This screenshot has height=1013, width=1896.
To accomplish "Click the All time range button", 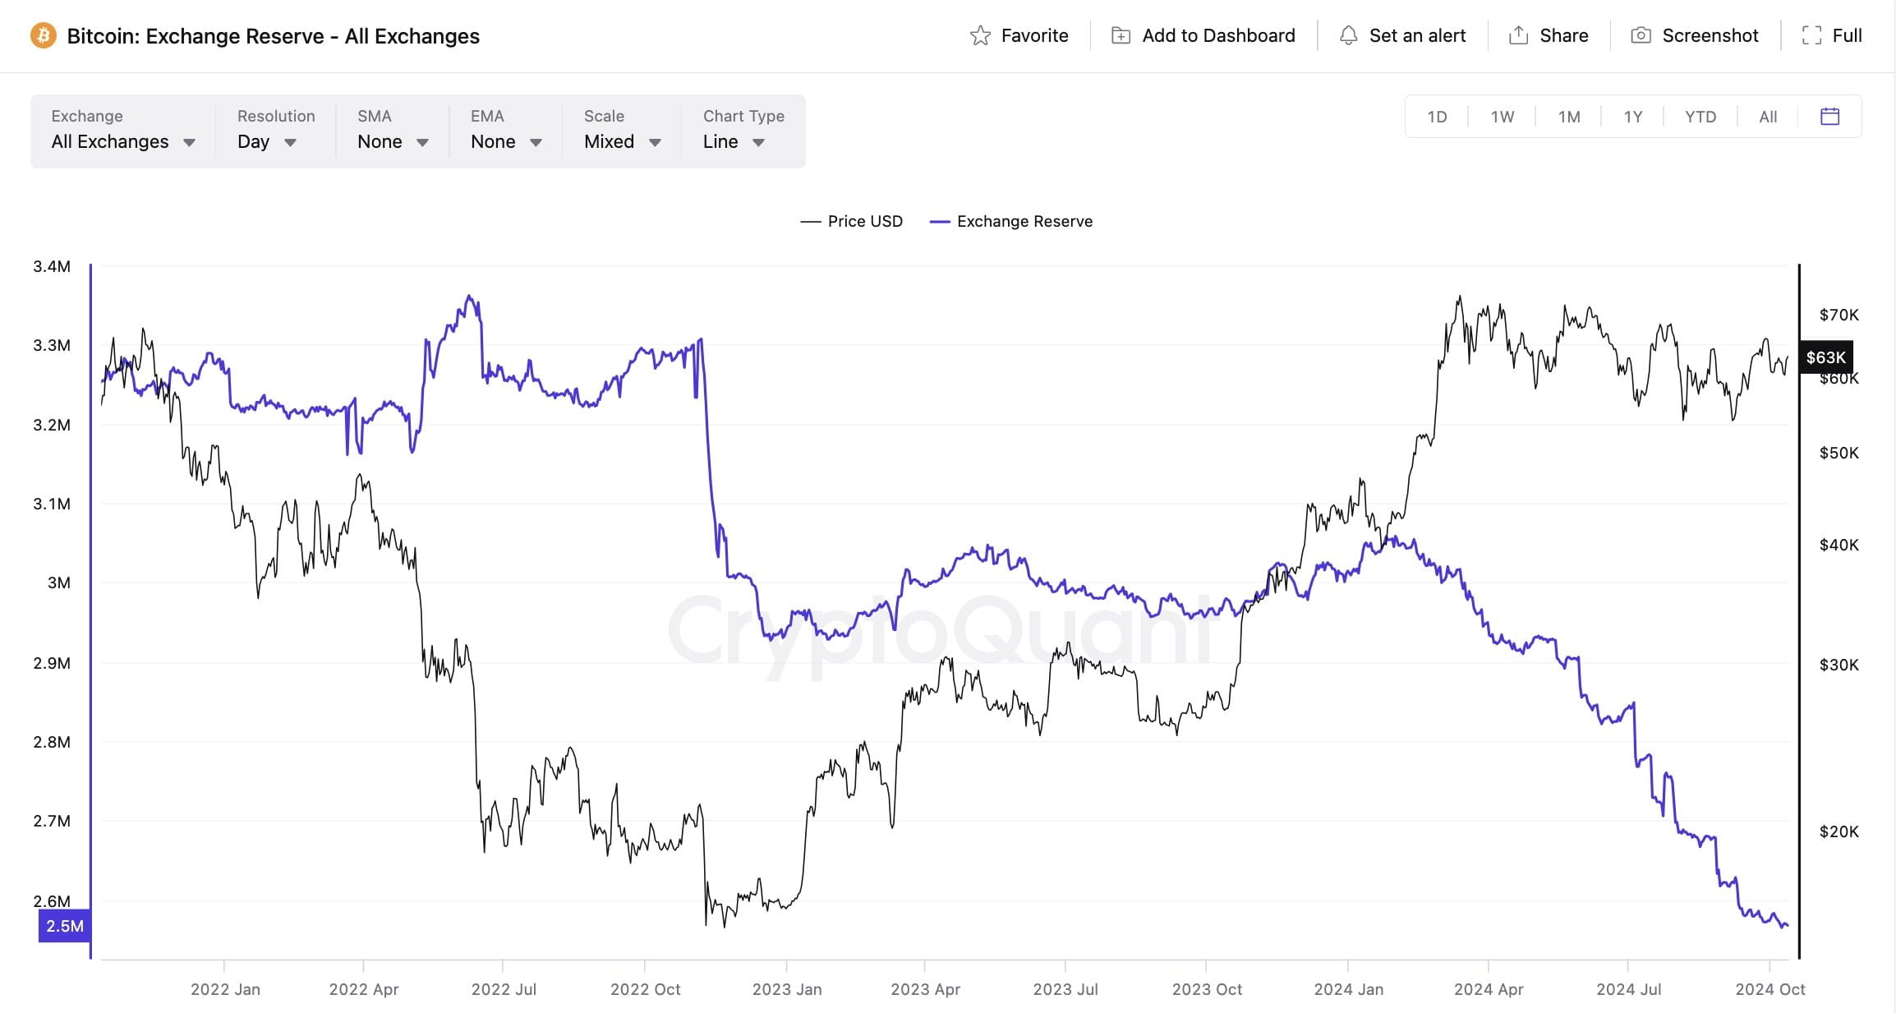I will pos(1768,117).
